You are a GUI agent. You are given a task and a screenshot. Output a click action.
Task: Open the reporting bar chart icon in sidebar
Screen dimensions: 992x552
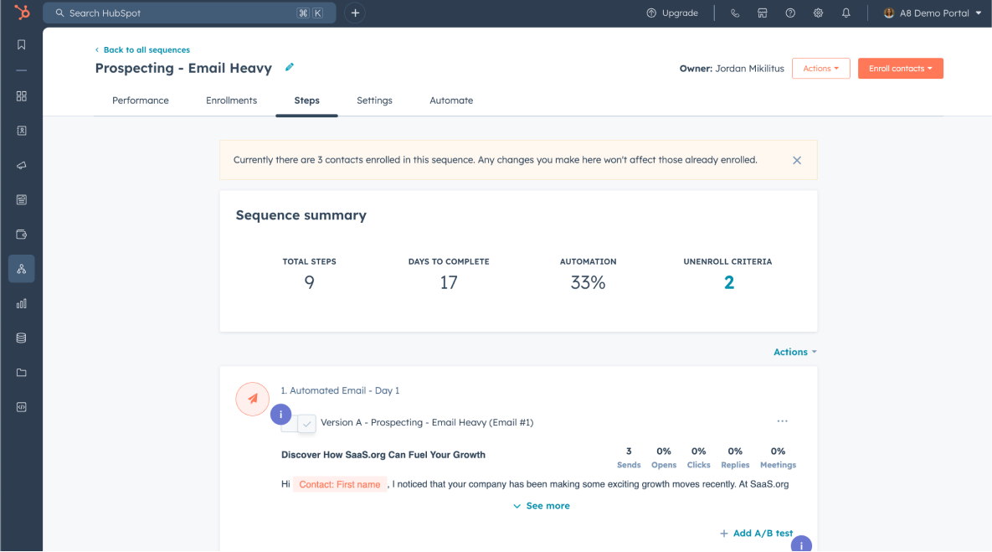[22, 304]
